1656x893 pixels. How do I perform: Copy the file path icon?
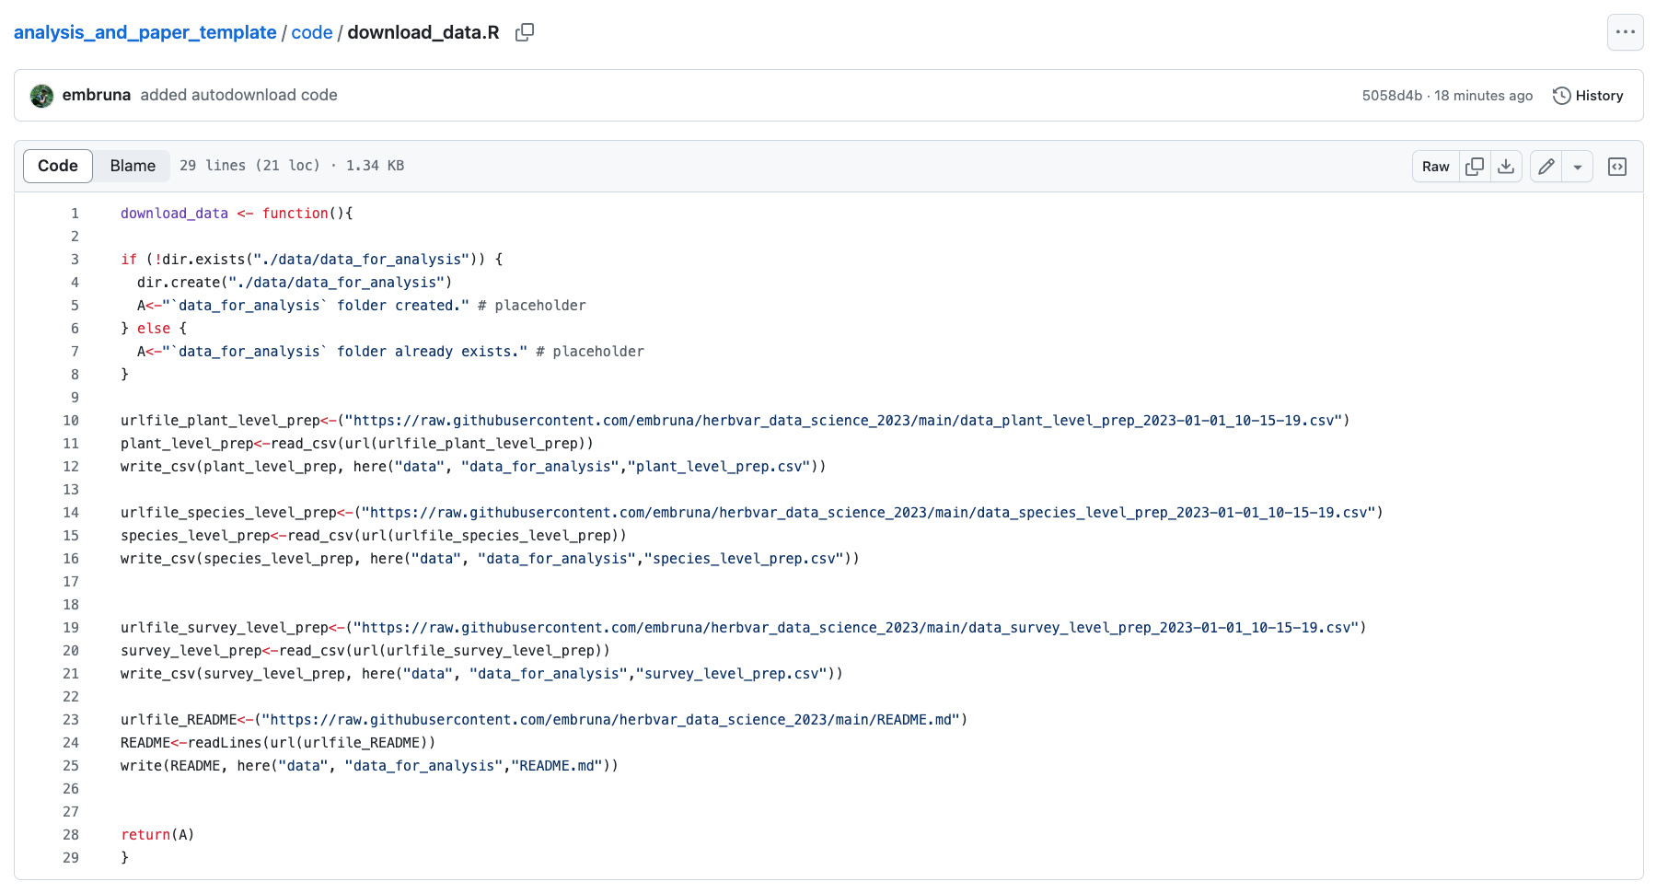pos(525,32)
